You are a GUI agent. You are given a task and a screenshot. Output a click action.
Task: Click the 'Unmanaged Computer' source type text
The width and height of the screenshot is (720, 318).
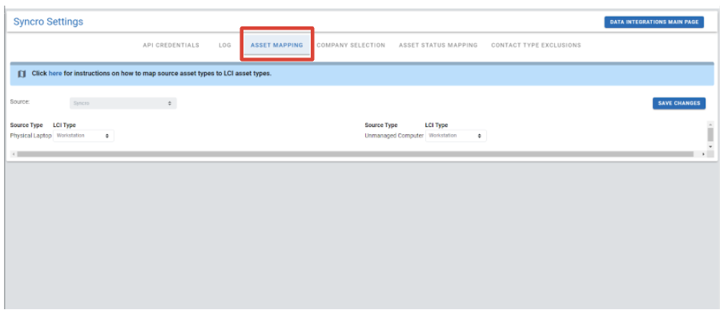[x=394, y=136]
